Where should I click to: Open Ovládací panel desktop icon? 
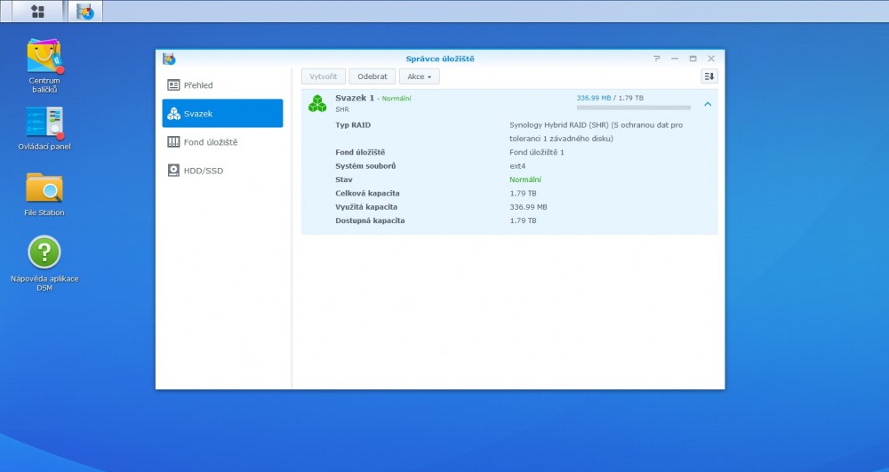44,123
